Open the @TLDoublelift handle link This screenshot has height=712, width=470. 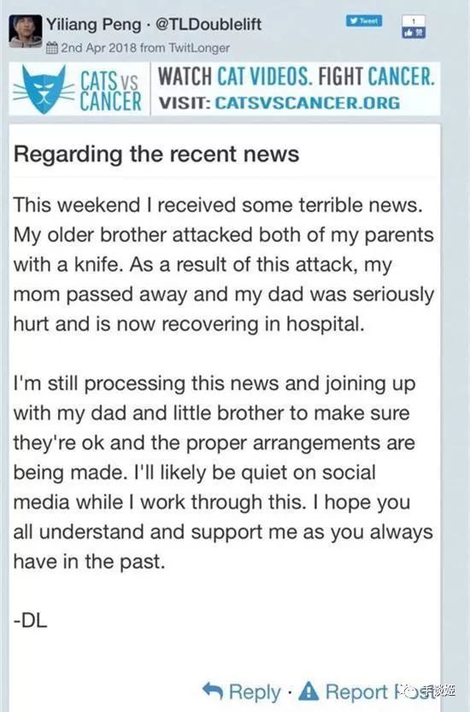209,24
